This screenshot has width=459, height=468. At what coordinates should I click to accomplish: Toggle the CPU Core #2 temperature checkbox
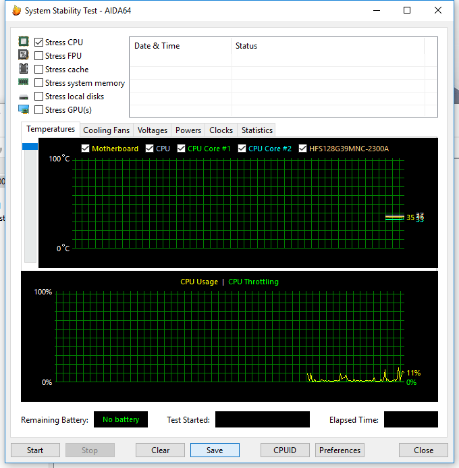point(242,149)
